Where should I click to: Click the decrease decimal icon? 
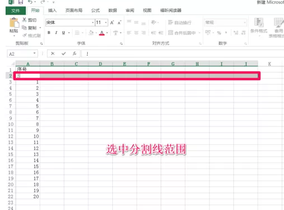(243, 33)
